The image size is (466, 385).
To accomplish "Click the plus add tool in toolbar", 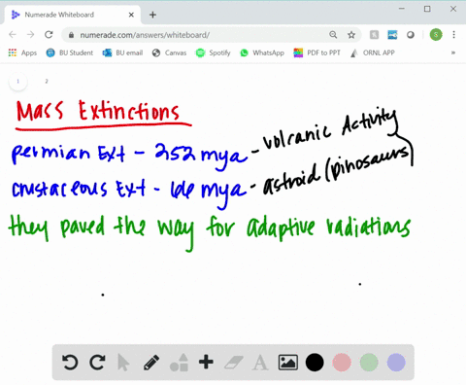I will click(x=206, y=362).
